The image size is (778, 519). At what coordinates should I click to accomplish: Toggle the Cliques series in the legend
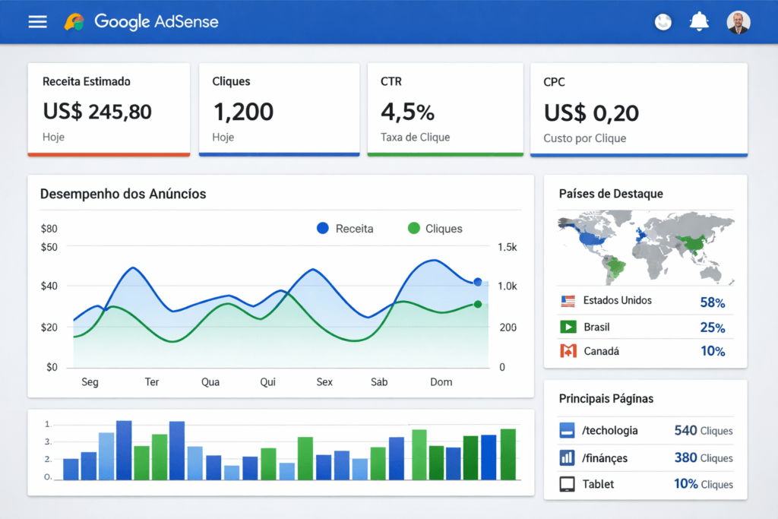tap(435, 228)
